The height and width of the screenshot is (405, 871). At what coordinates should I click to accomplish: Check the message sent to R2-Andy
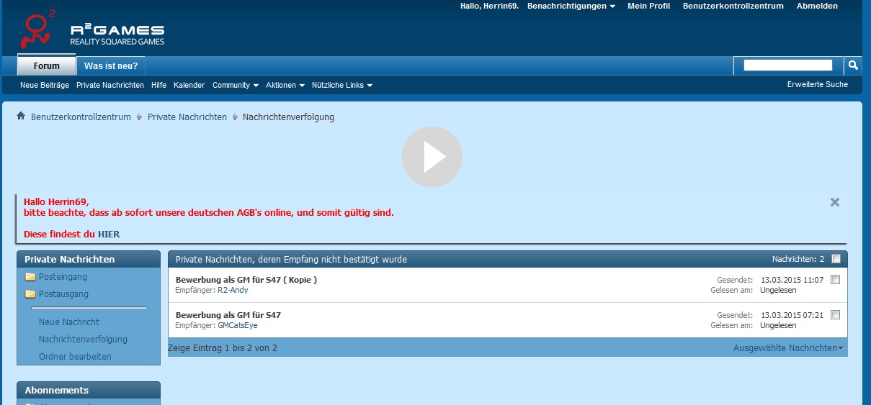point(835,280)
